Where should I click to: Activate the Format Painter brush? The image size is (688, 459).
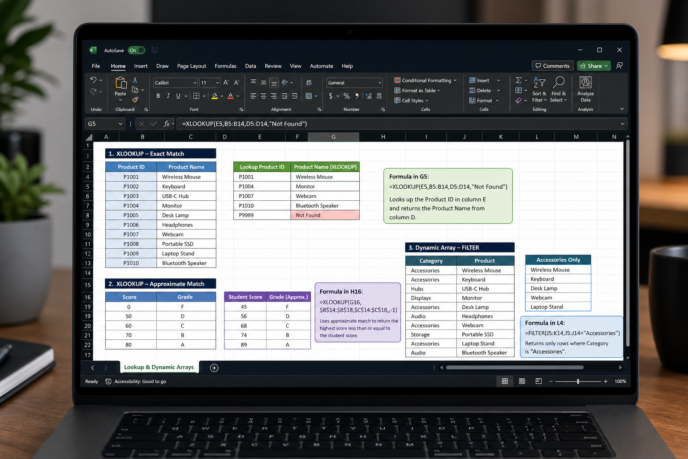(135, 100)
